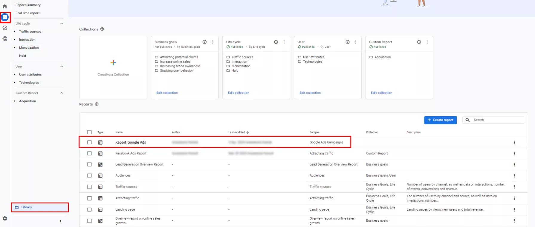
Task: Show info for Custom Report collection
Action: [419, 42]
